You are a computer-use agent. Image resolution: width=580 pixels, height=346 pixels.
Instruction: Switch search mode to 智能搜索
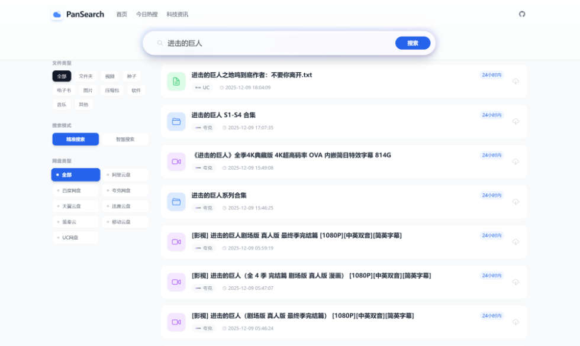pyautogui.click(x=125, y=140)
